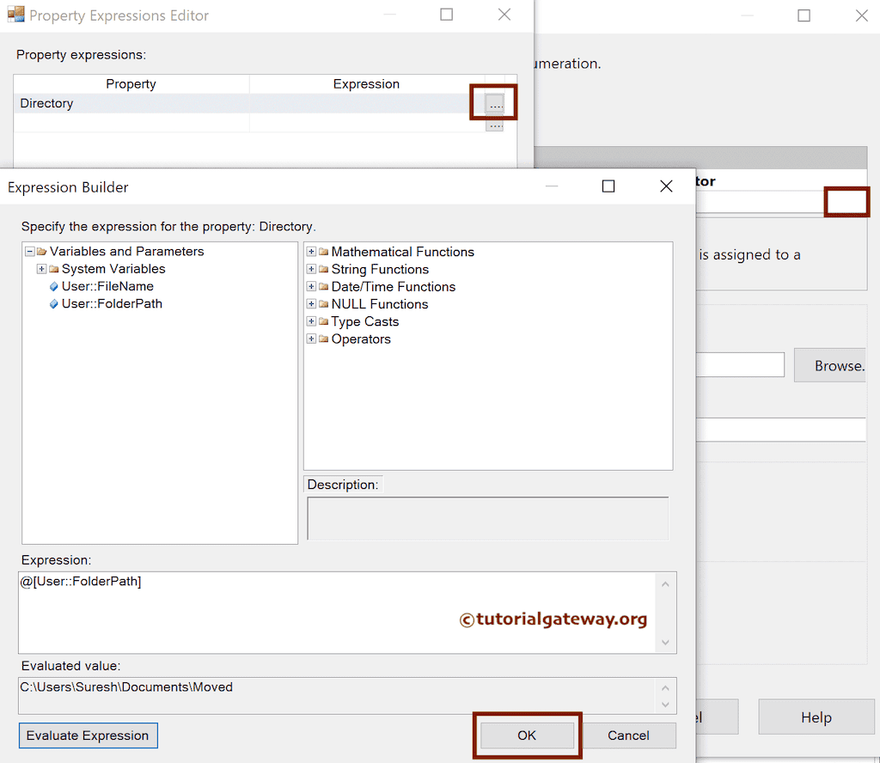Select the System Variables tree label
Viewport: 880px width, 763px height.
[x=113, y=269]
